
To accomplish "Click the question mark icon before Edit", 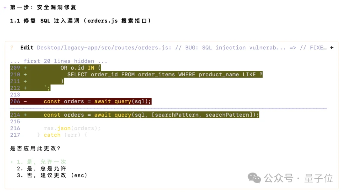I will coord(12,48).
